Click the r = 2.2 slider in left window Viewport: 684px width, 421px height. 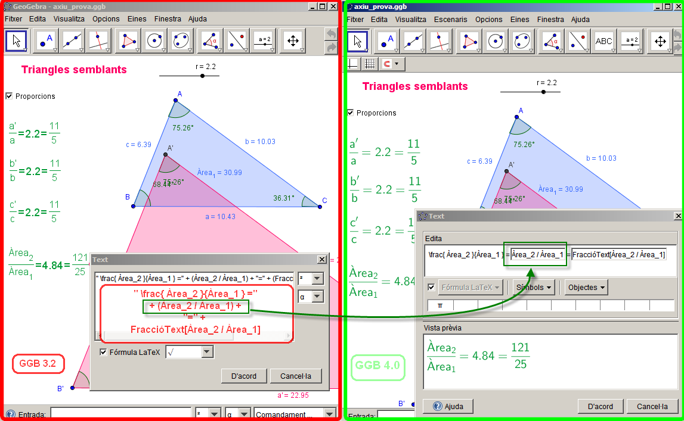tap(202, 76)
